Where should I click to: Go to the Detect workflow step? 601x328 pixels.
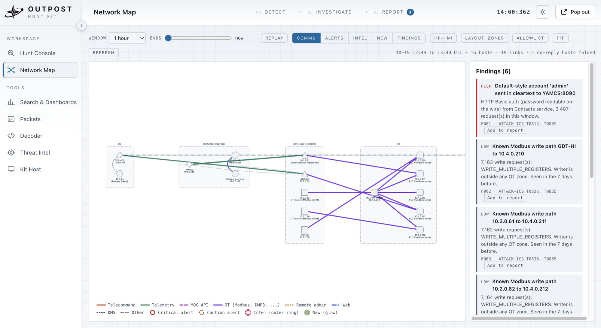click(271, 12)
